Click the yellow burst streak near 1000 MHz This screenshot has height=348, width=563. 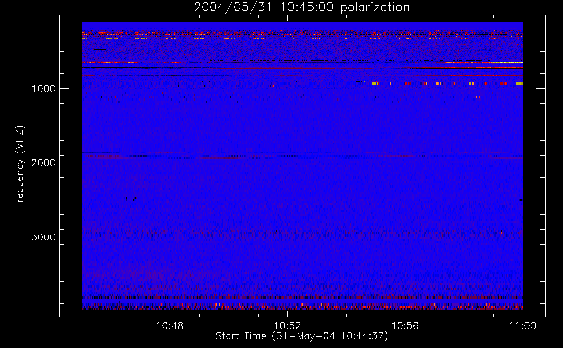tap(447, 84)
